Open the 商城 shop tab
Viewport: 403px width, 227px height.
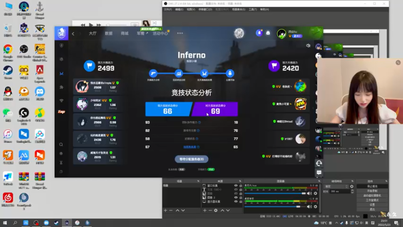[x=124, y=33]
